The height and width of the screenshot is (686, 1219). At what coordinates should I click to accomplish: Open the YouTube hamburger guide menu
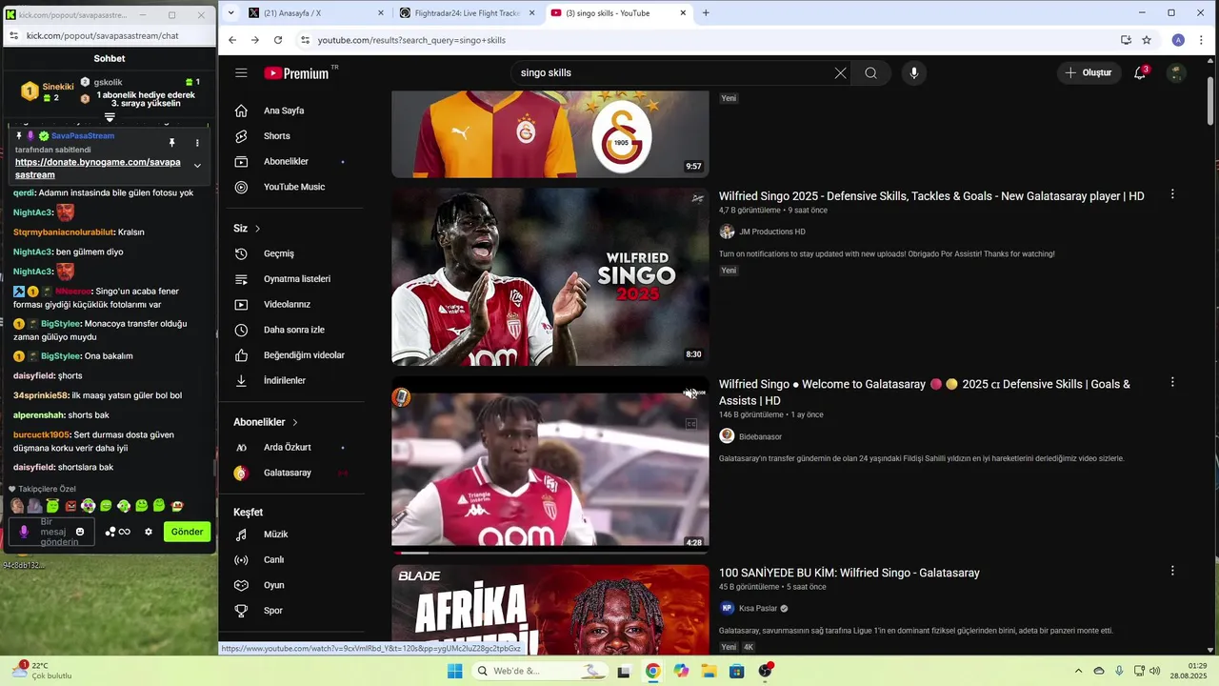241,73
